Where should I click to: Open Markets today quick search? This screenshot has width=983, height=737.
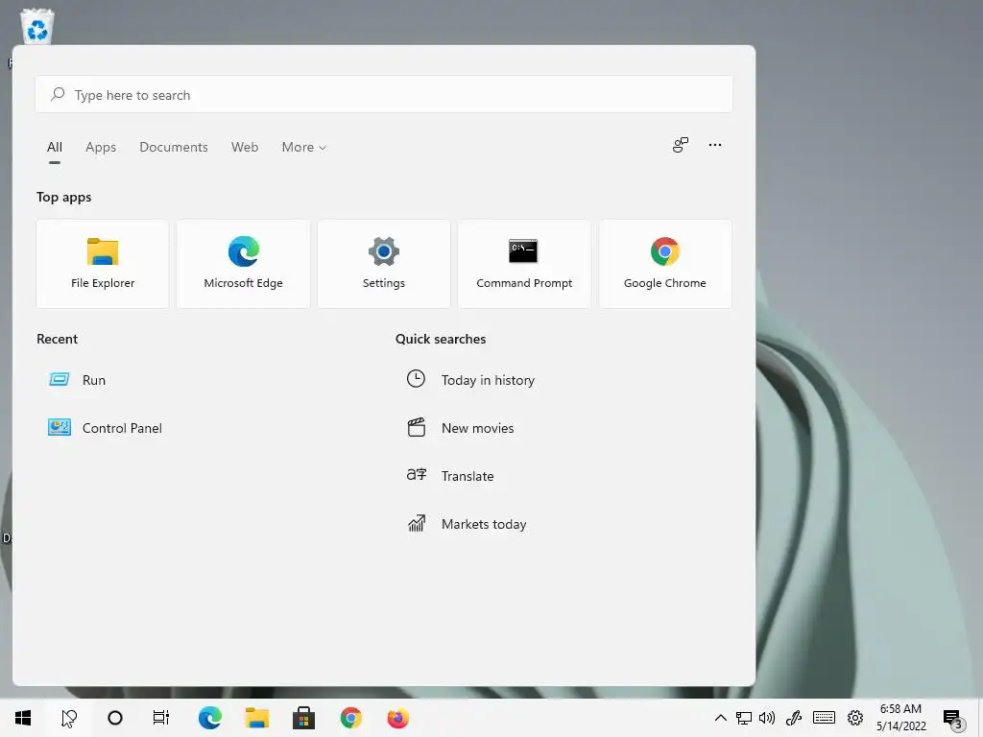tap(468, 524)
